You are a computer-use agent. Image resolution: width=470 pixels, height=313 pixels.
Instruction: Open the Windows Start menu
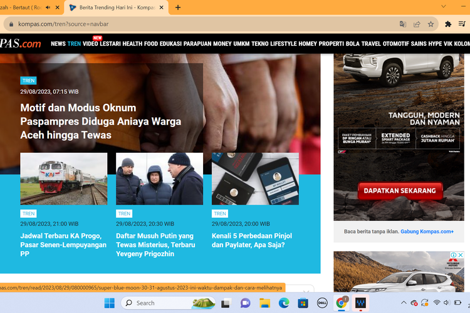pyautogui.click(x=109, y=303)
